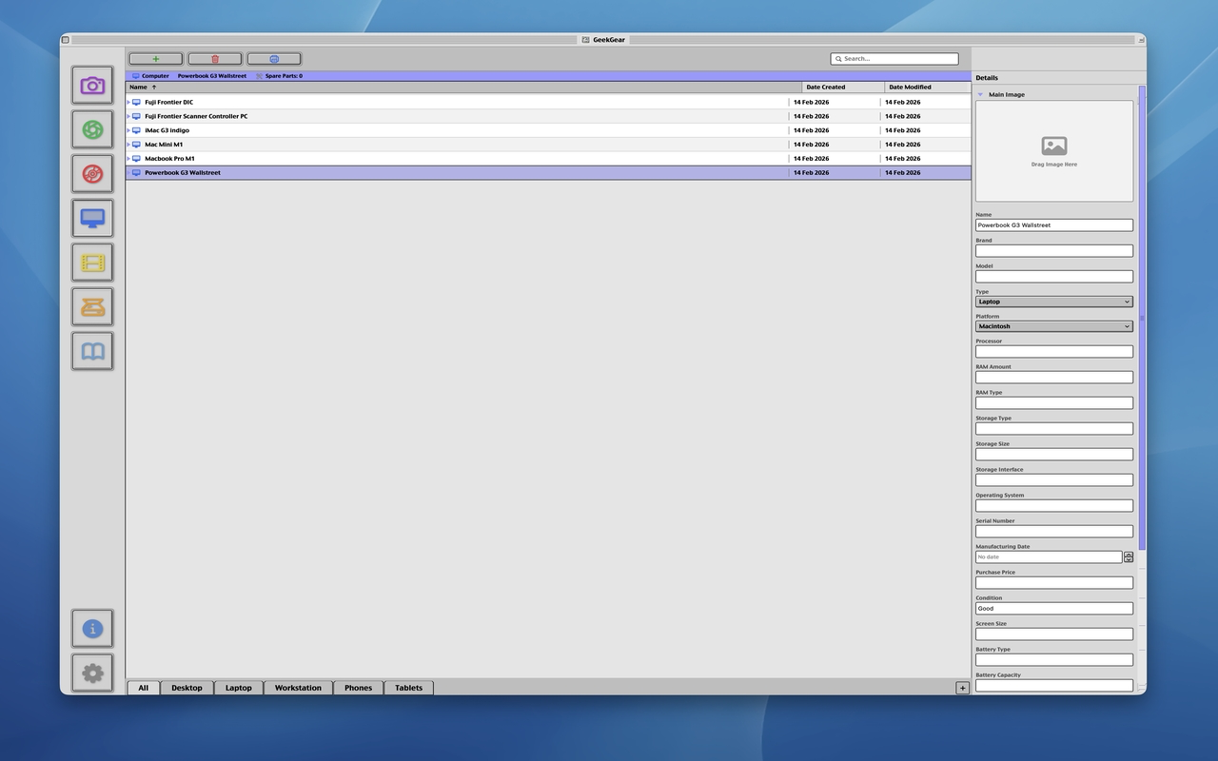
Task: Click Powerbook G3 Wallstreet breadcrumb label
Action: coord(212,76)
